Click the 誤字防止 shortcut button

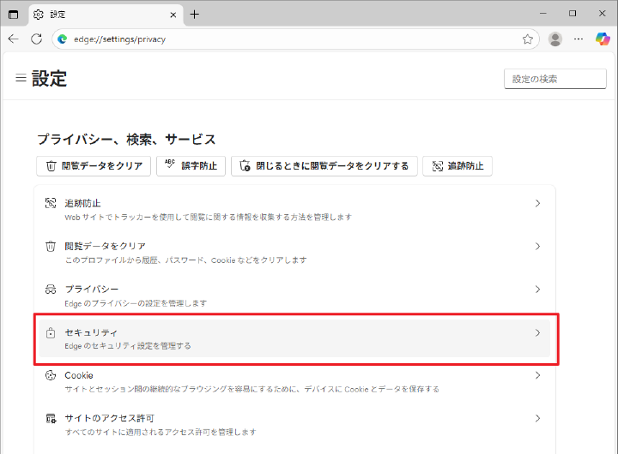click(x=191, y=166)
